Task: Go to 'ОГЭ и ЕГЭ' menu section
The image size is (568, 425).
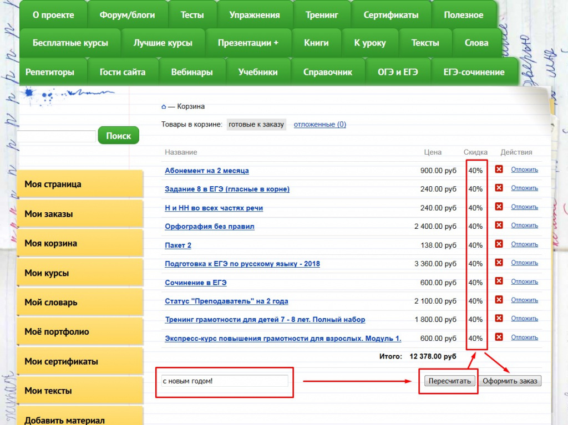Action: (x=397, y=72)
